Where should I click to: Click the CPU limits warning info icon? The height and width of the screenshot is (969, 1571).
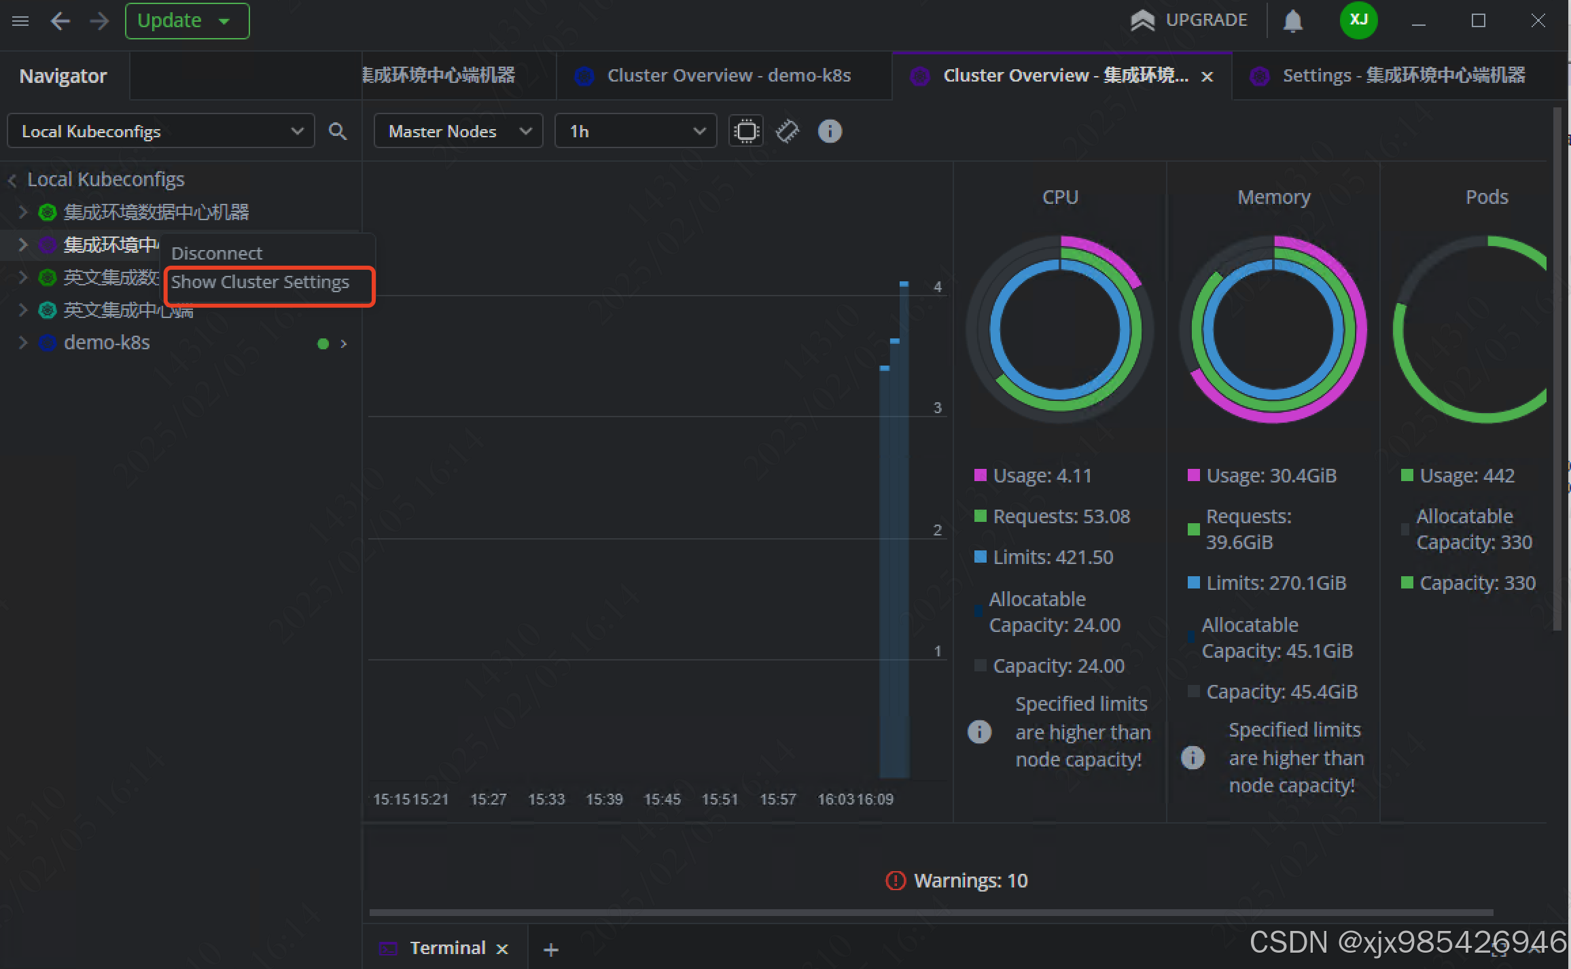(979, 732)
